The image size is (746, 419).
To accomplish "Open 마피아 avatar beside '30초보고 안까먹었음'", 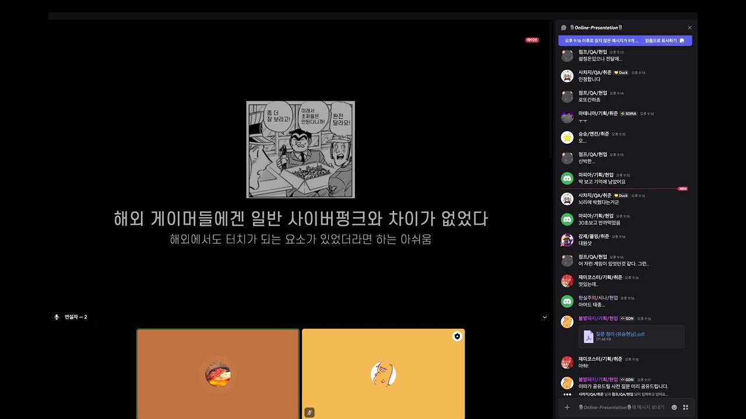I will click(567, 219).
